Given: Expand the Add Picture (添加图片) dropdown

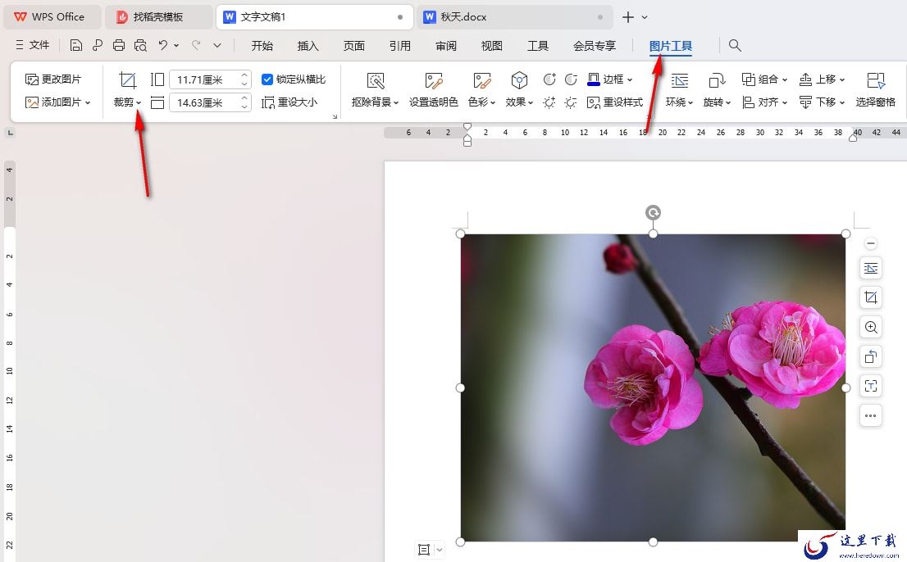Looking at the screenshot, I should (x=88, y=102).
